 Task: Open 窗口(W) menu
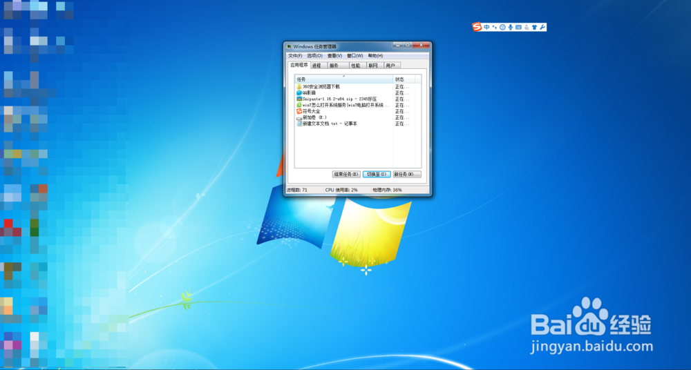coord(354,56)
